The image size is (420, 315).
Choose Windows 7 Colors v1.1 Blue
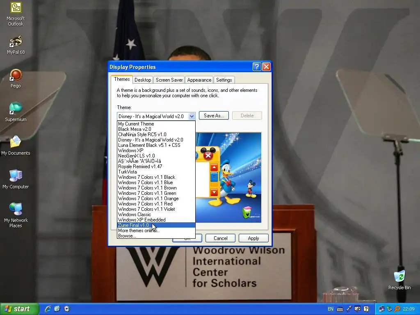point(156,183)
